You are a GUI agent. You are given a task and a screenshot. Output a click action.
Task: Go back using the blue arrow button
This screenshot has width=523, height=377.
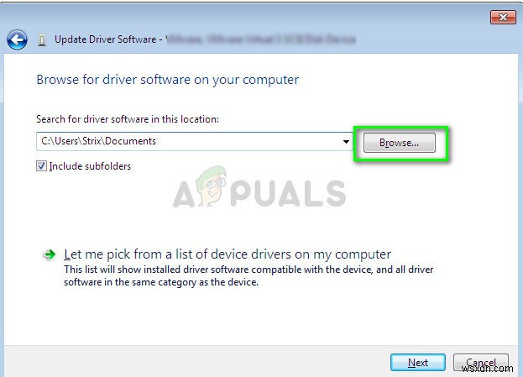(x=17, y=40)
